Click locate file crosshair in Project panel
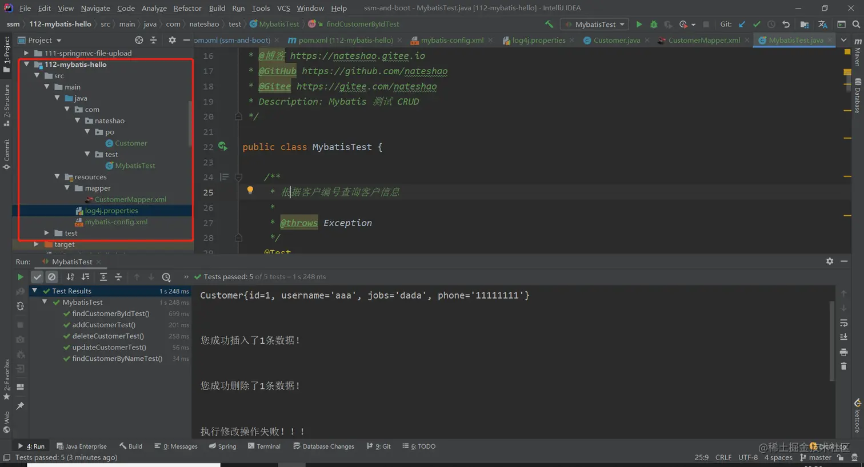Screen dimensions: 864x467 (x=139, y=40)
